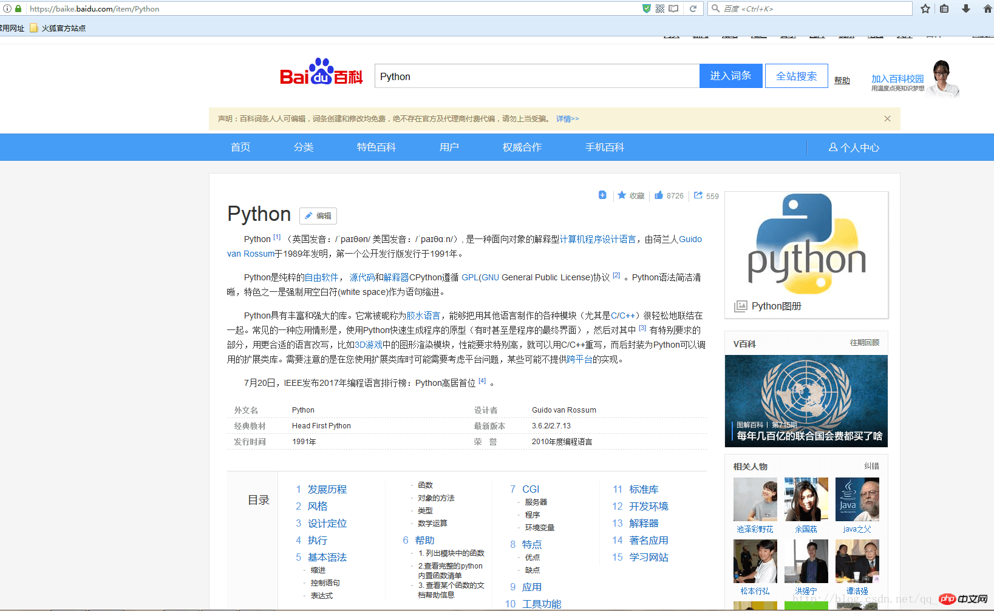Open the QR code icon in address bar
The width and height of the screenshot is (994, 611).
pyautogui.click(x=660, y=8)
